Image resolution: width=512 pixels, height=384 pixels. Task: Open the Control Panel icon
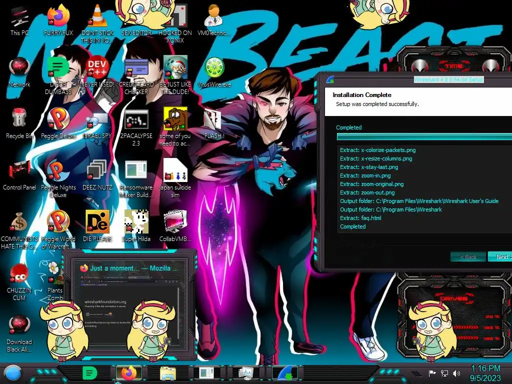[19, 175]
